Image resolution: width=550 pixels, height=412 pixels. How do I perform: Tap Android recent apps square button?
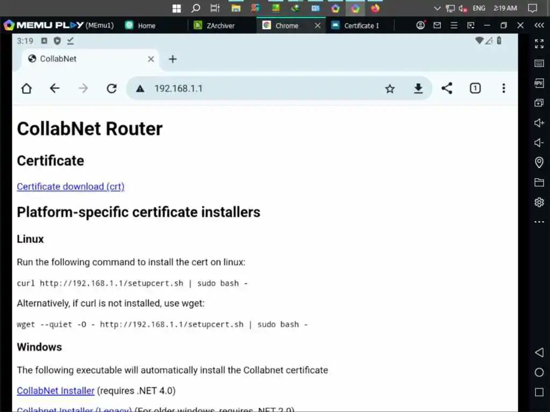tap(539, 392)
